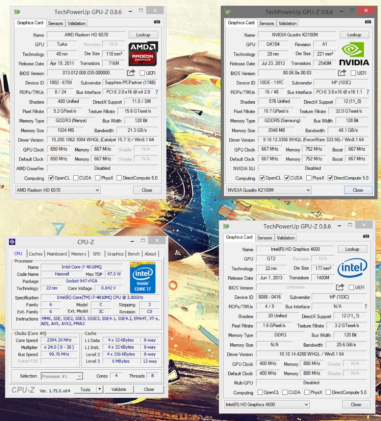Expand the Tools dropdown arrow in CPU-Z
The height and width of the screenshot is (421, 381).
[99, 389]
